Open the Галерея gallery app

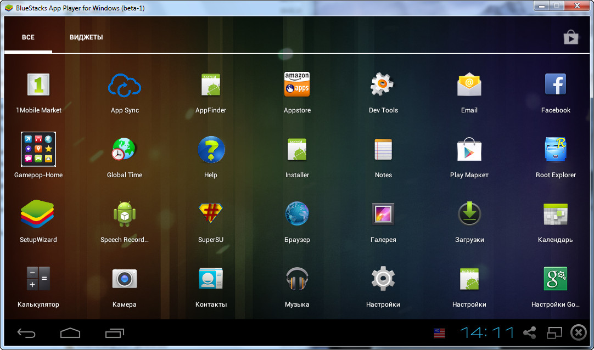[383, 214]
